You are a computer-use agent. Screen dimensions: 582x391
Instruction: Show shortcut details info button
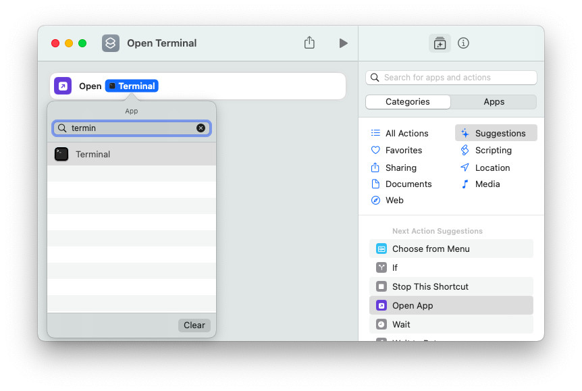tap(463, 43)
